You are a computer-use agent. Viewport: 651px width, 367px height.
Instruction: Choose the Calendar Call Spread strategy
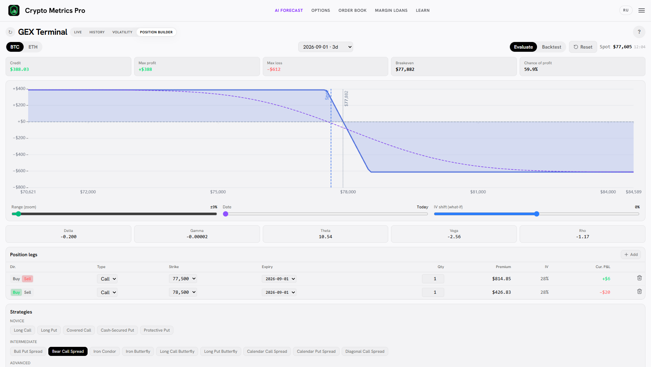point(267,351)
